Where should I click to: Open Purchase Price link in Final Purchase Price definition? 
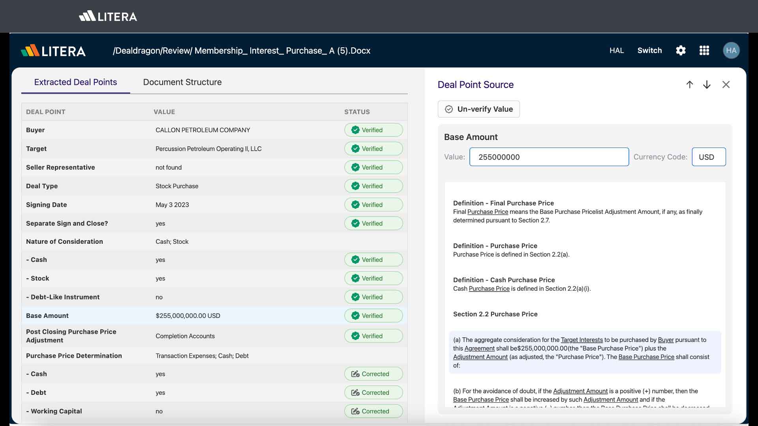tap(488, 212)
